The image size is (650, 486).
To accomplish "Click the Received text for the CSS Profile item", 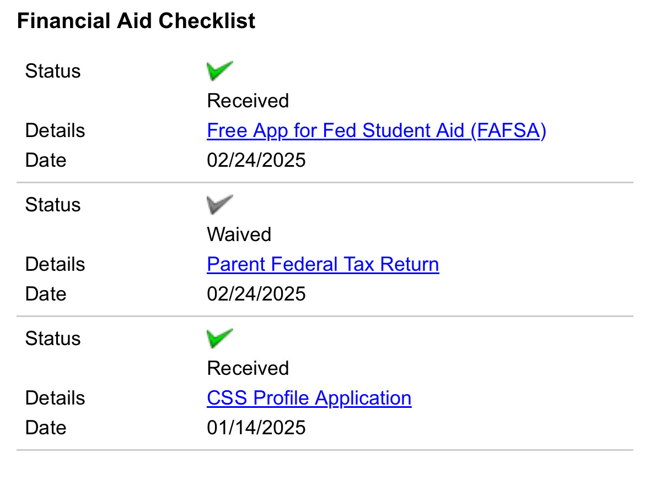I will point(248,368).
